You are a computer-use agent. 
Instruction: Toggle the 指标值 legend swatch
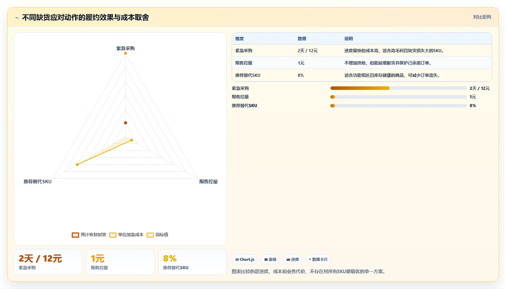pos(150,235)
